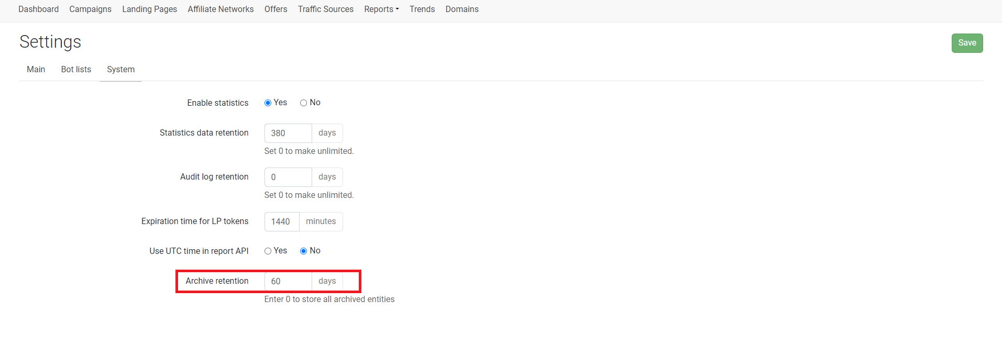Navigate to Domains
Screen dimensions: 1002x345
pyautogui.click(x=462, y=9)
